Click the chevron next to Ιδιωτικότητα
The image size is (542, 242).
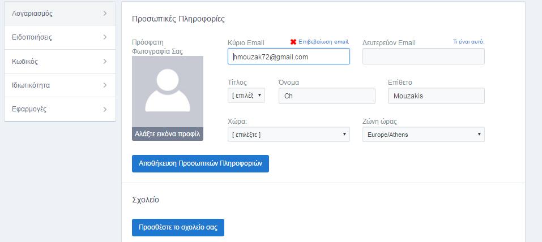click(105, 85)
